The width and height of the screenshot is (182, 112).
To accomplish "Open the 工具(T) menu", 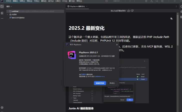I will pos(58,1).
